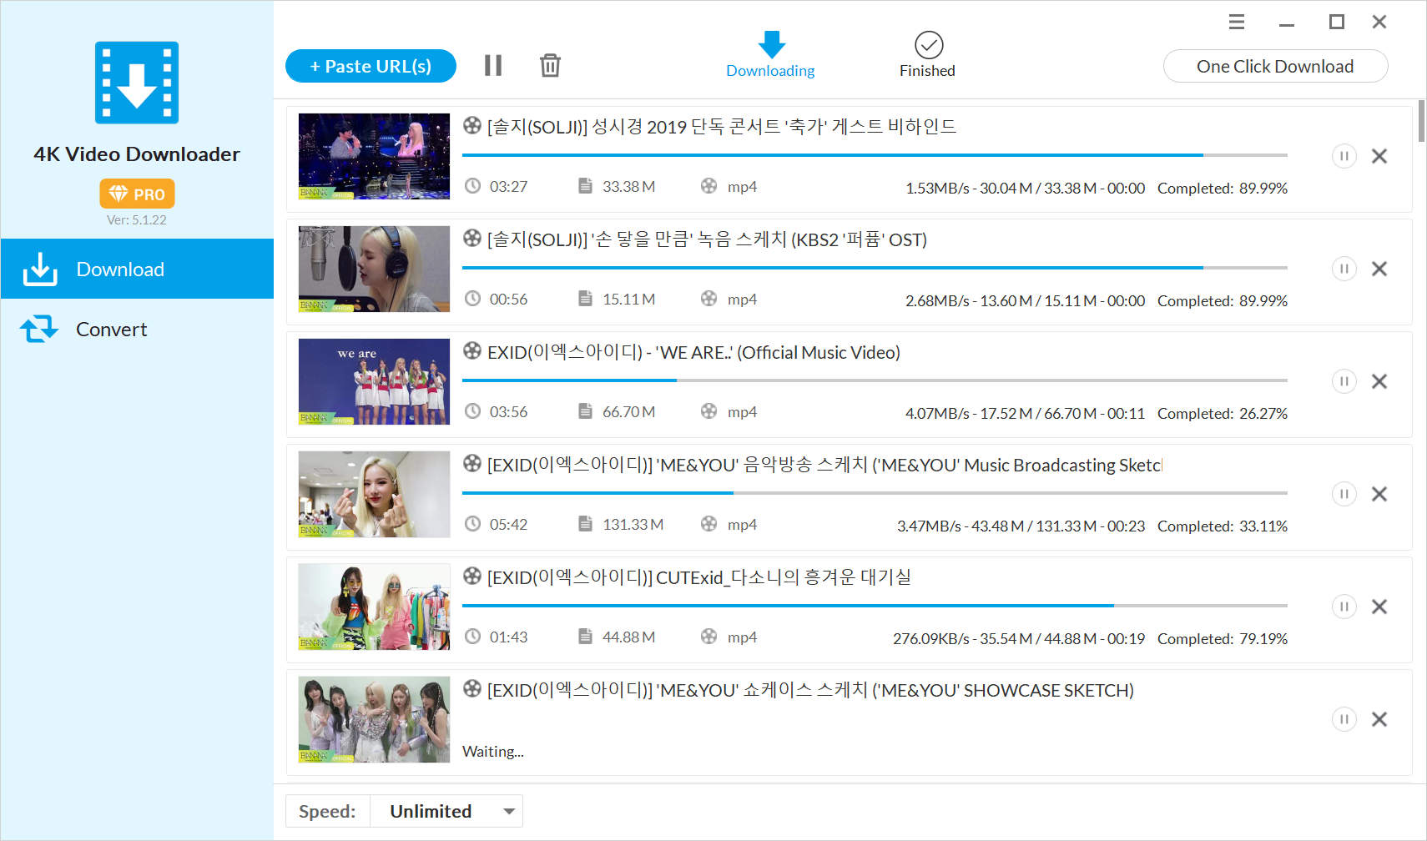Image resolution: width=1427 pixels, height=841 pixels.
Task: Switch to the Downloading tab
Action: click(770, 55)
